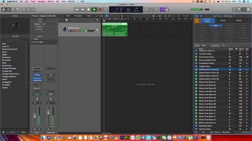The image size is (252, 141).
Task: Toggle the Inspector button in control bar
Action: [8, 9]
